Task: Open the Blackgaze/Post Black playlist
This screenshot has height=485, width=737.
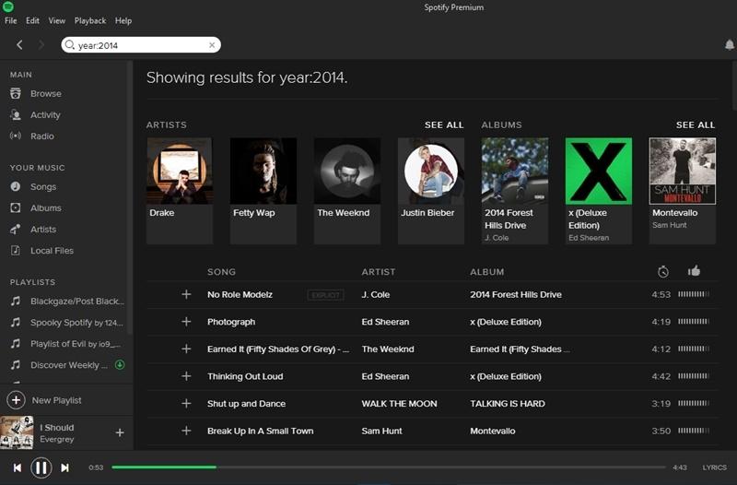Action: coord(77,302)
